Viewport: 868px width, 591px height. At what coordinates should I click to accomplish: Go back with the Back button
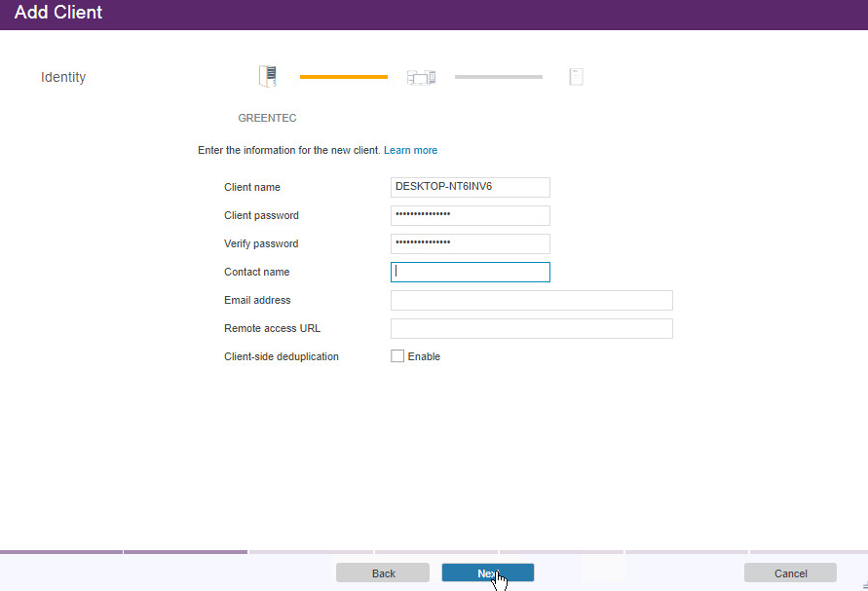(x=383, y=573)
